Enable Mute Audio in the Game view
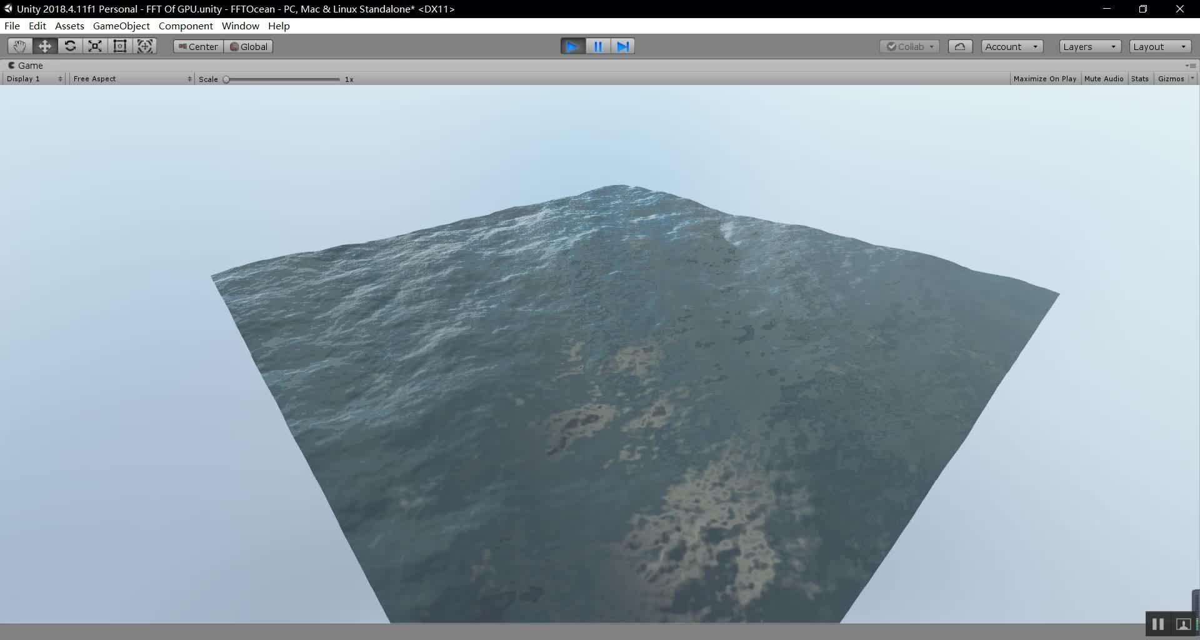1200x640 pixels. click(1103, 78)
